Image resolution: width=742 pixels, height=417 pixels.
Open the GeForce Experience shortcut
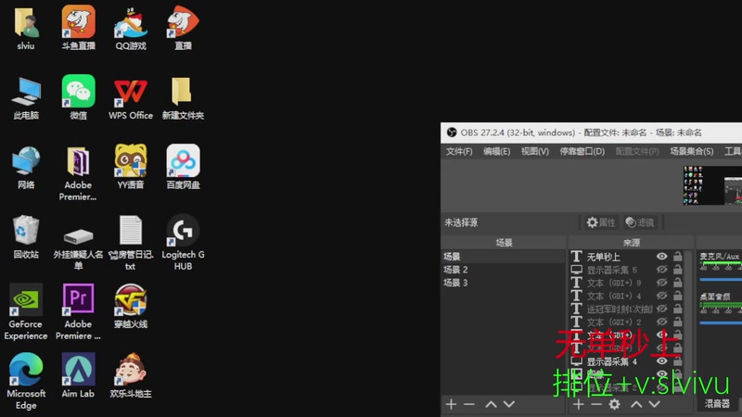click(x=26, y=311)
